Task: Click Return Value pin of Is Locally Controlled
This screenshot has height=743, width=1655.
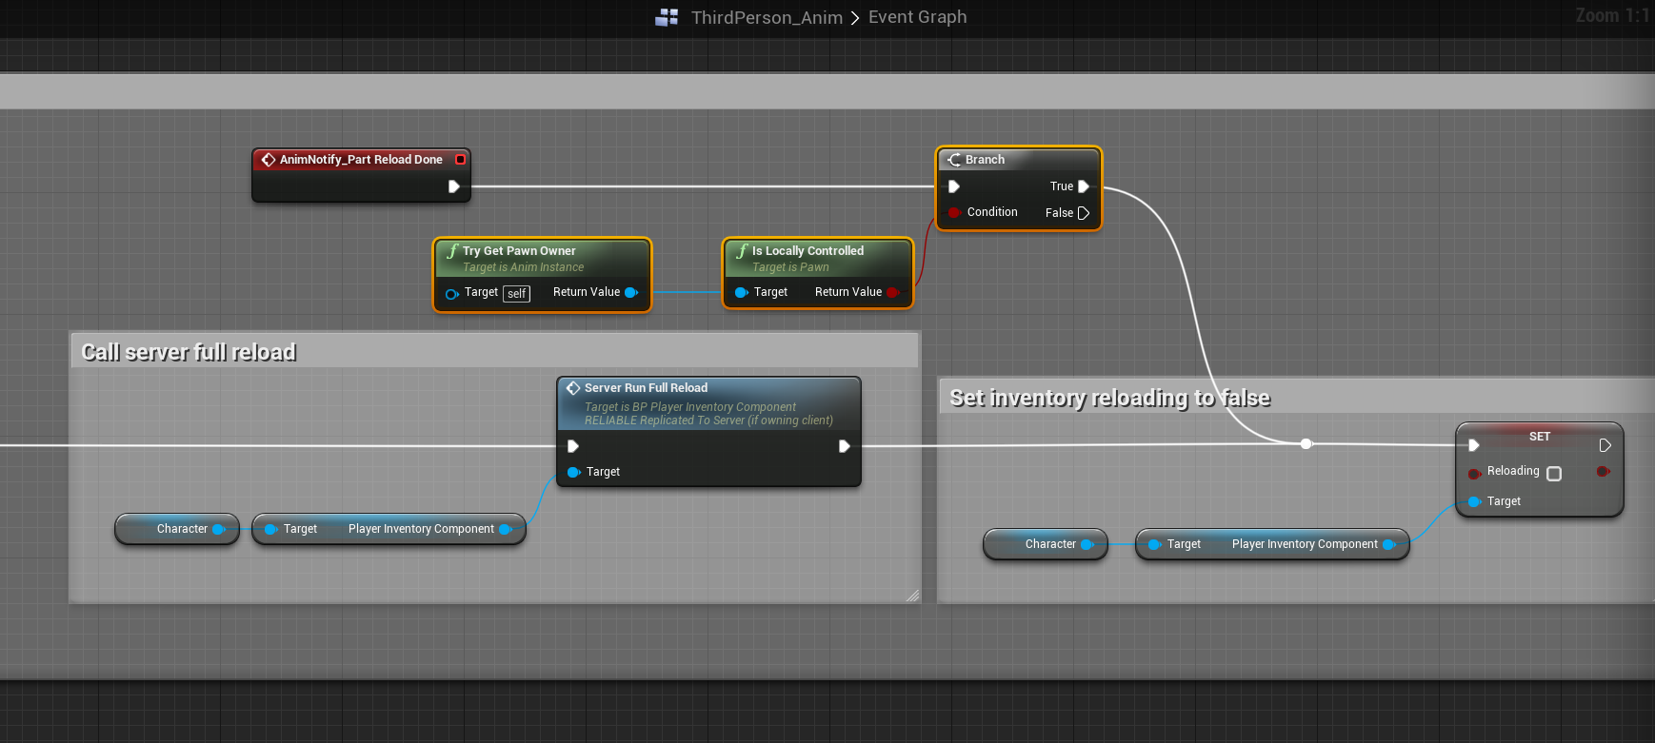Action: pyautogui.click(x=892, y=292)
